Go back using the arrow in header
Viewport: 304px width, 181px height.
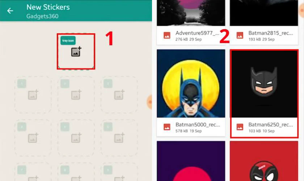[x=10, y=10]
